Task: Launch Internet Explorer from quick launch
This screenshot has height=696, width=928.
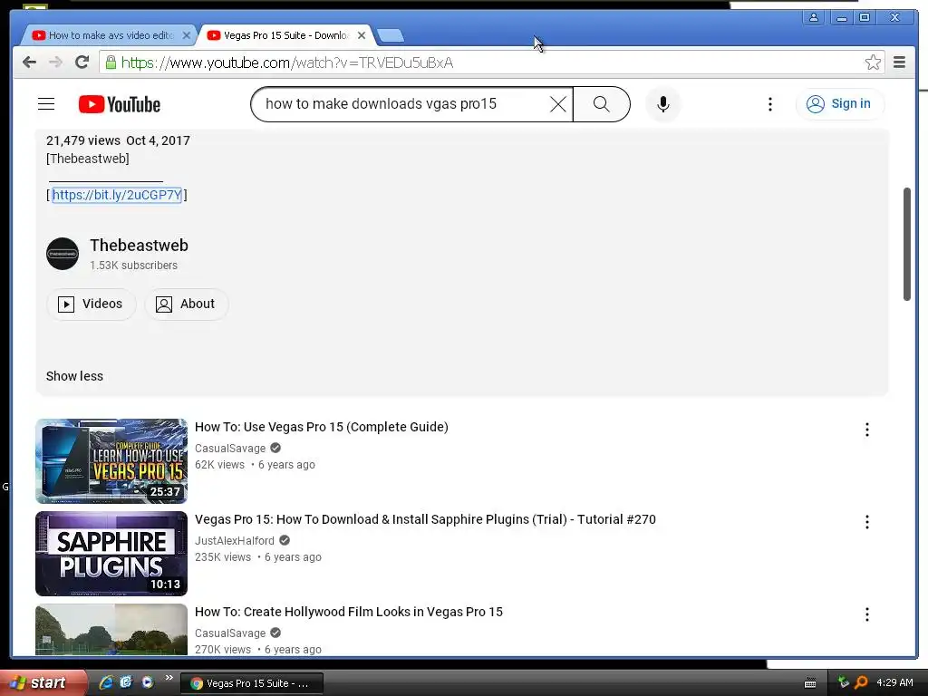Action: [106, 682]
